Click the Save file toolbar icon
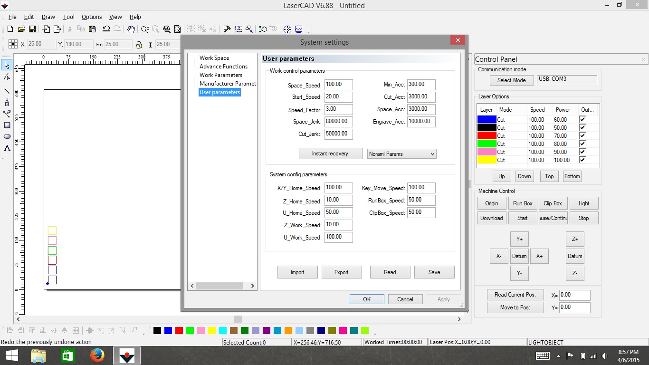 click(x=32, y=29)
